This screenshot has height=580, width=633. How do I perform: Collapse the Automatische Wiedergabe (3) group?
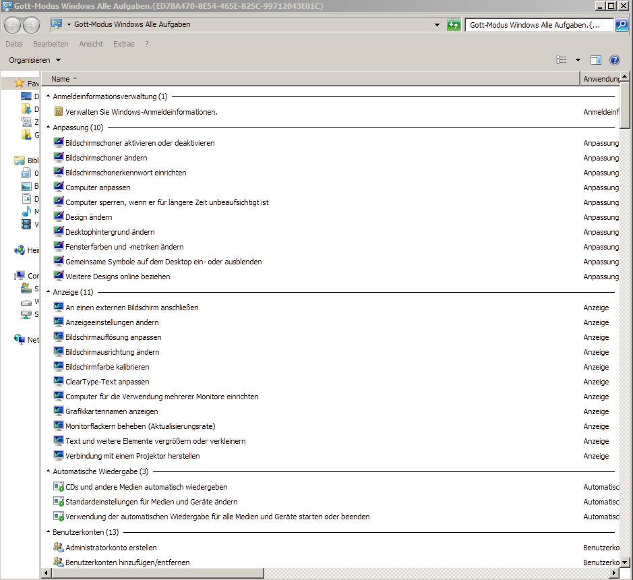[48, 471]
